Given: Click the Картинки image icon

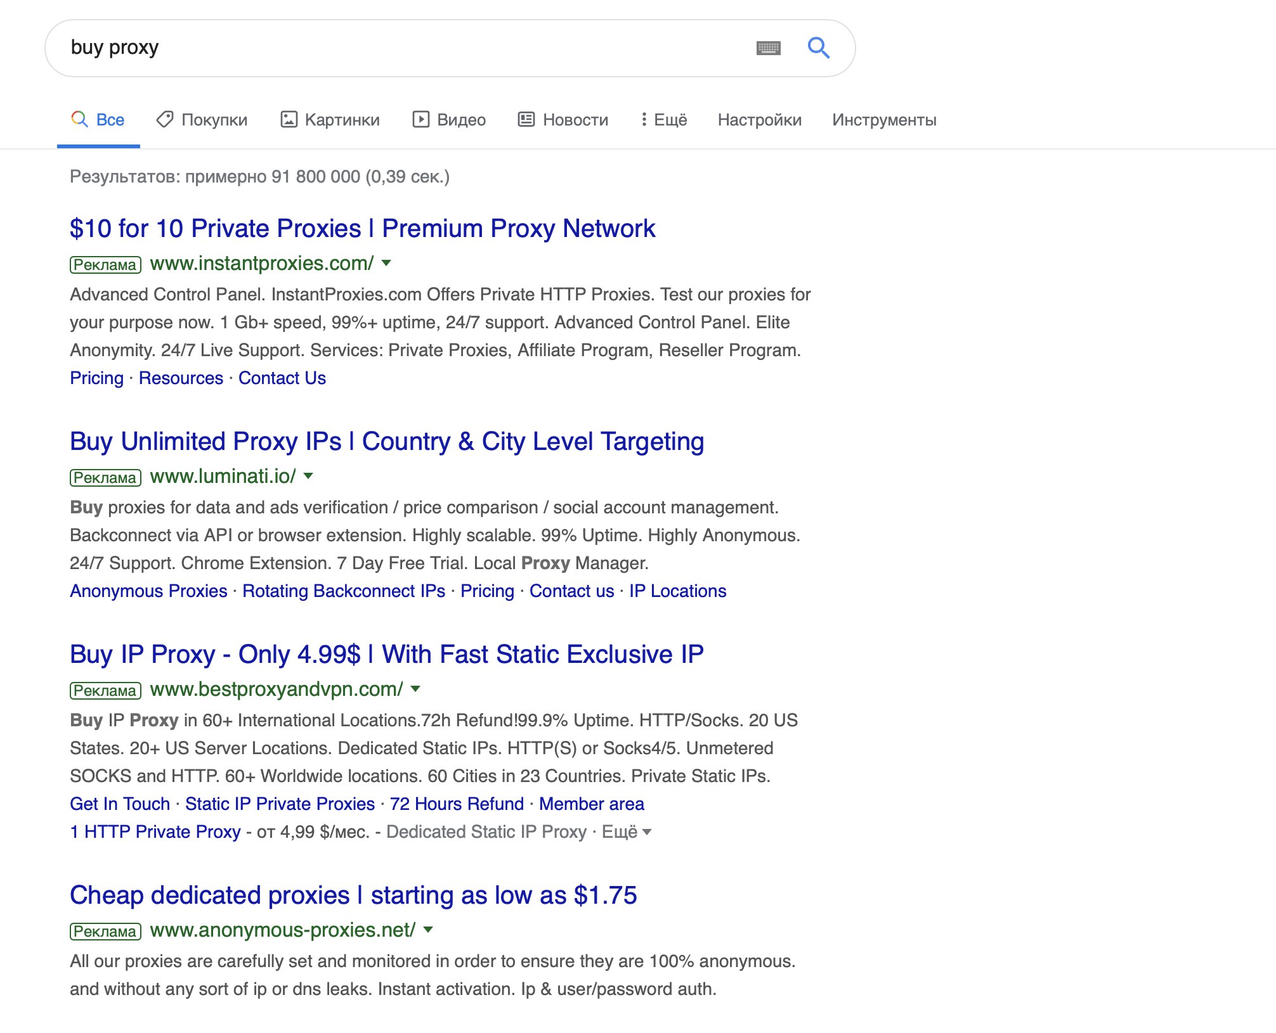Looking at the screenshot, I should pos(289,119).
